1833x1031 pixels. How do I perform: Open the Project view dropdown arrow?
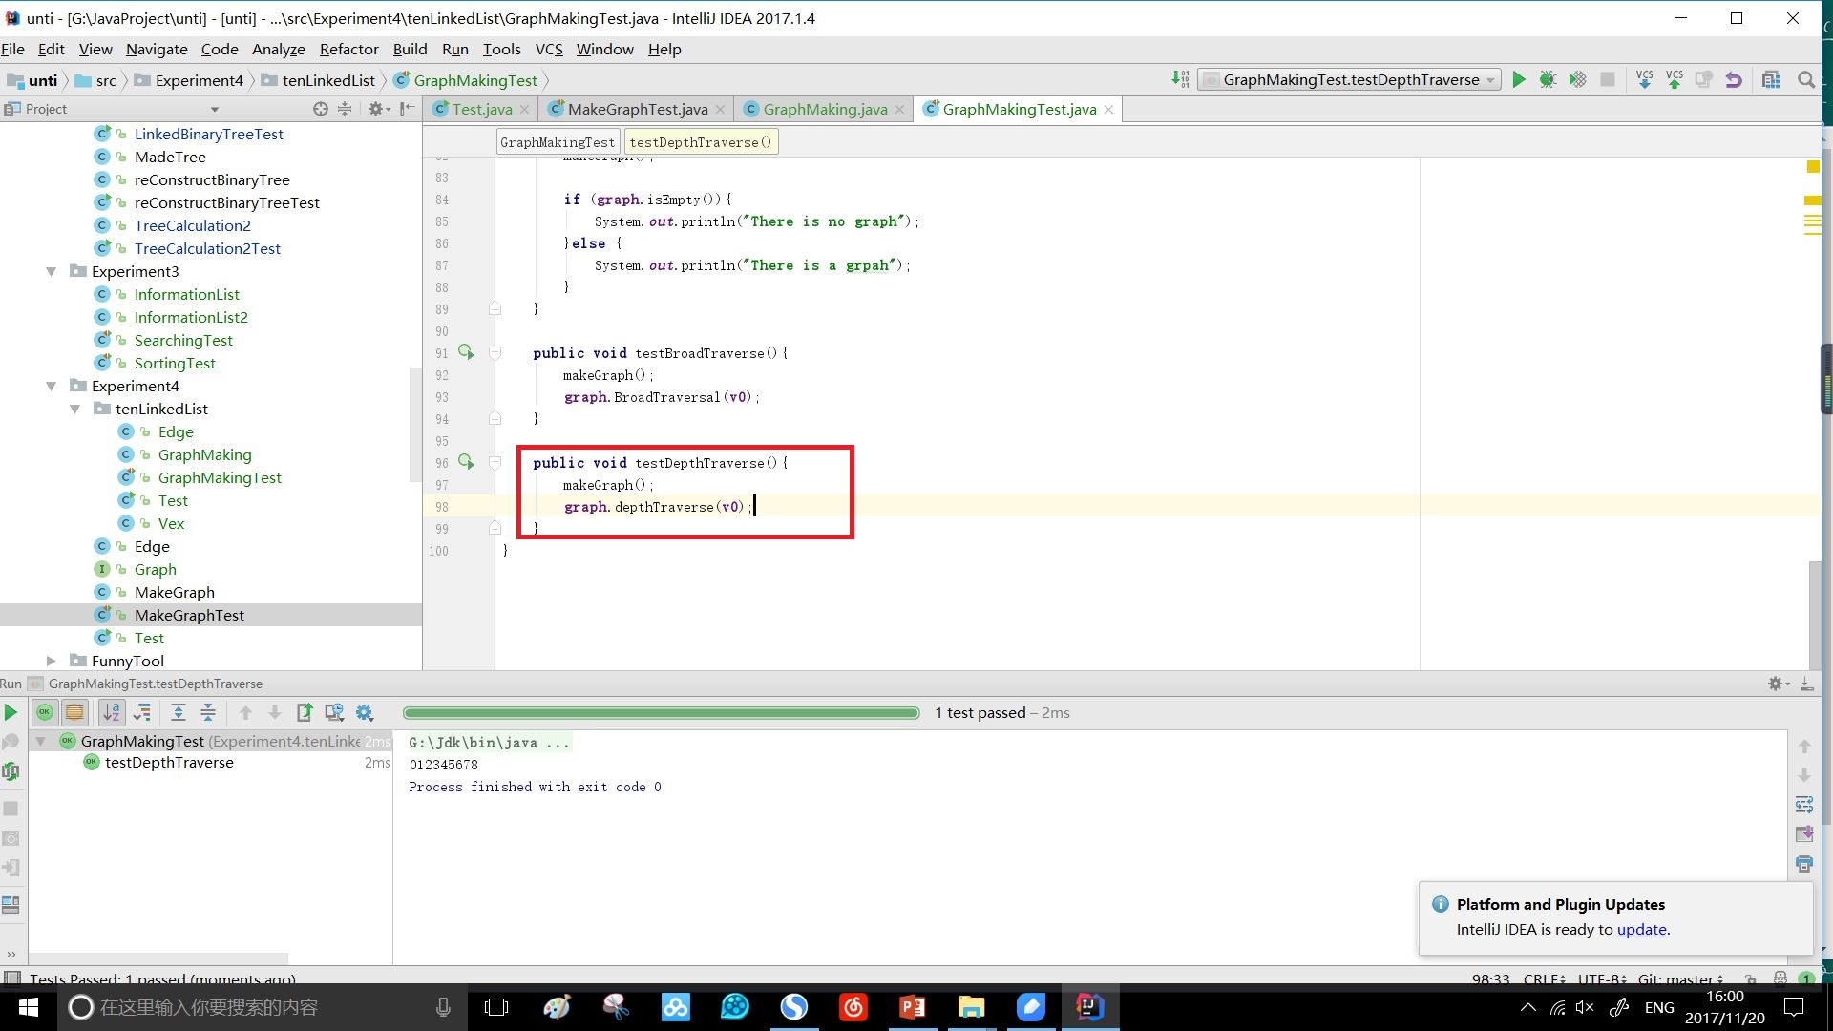coord(215,110)
